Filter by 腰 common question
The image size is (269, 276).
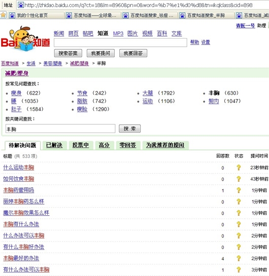(x=14, y=101)
